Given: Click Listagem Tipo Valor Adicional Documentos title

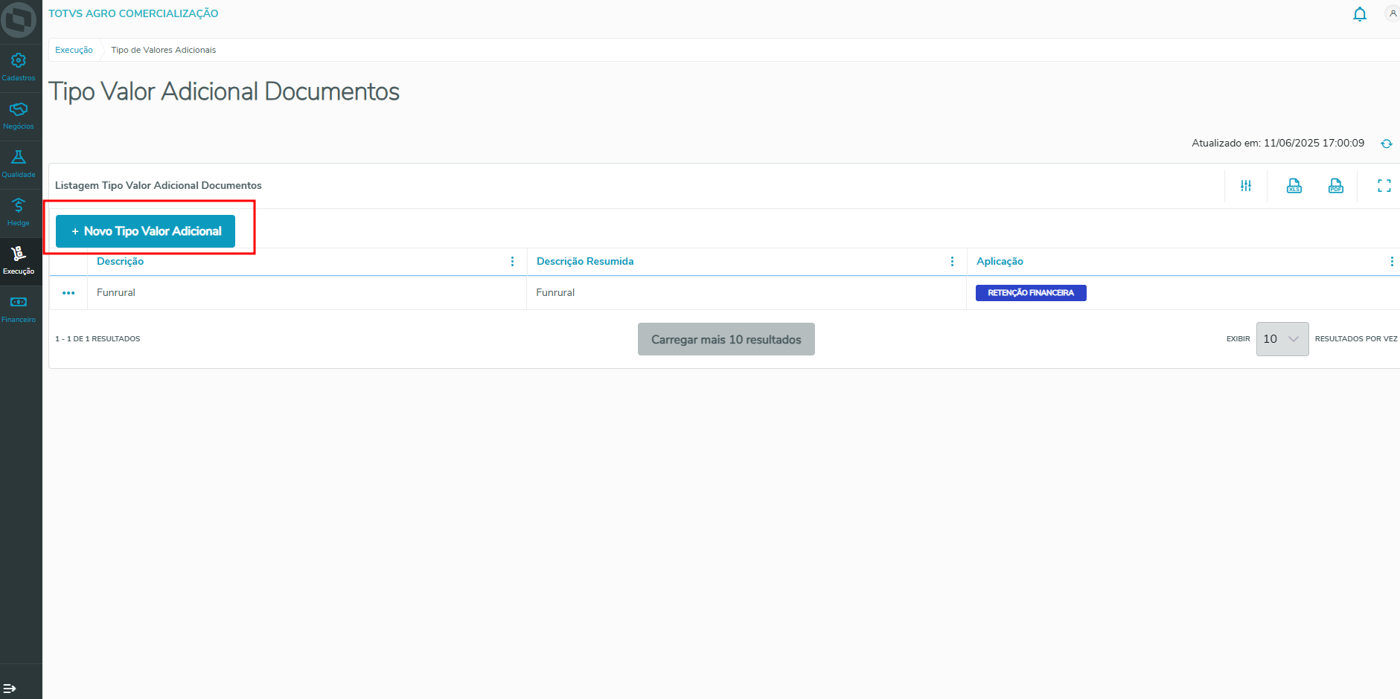Looking at the screenshot, I should pyautogui.click(x=159, y=185).
